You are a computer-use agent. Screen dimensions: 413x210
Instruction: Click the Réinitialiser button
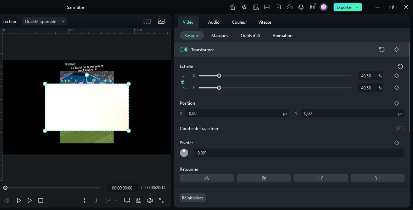tap(192, 198)
